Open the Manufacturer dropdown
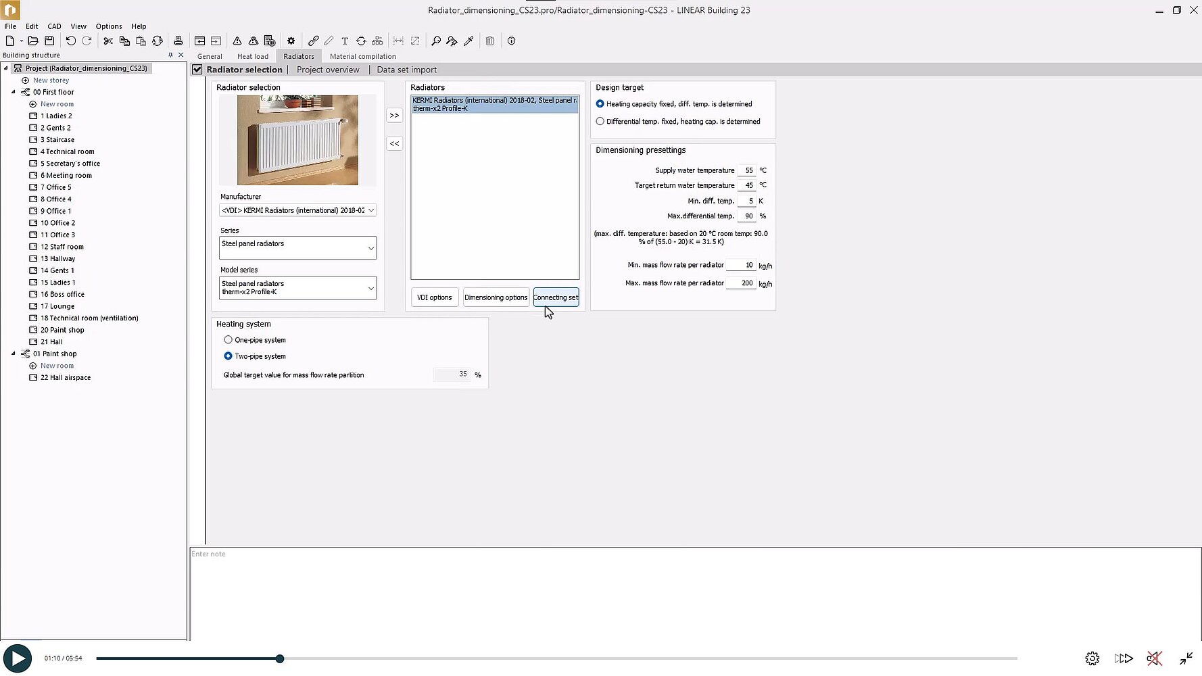The image size is (1202, 676). click(x=297, y=210)
